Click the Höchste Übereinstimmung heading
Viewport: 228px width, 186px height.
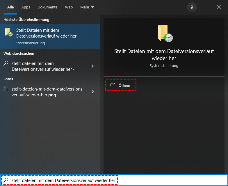coord(26,20)
